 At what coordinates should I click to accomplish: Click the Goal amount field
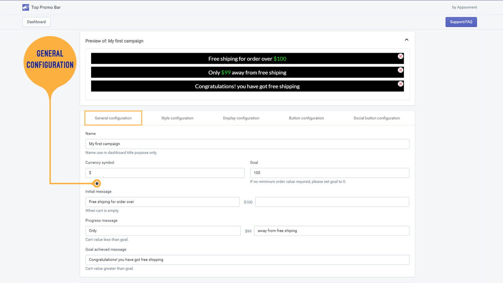tap(330, 173)
